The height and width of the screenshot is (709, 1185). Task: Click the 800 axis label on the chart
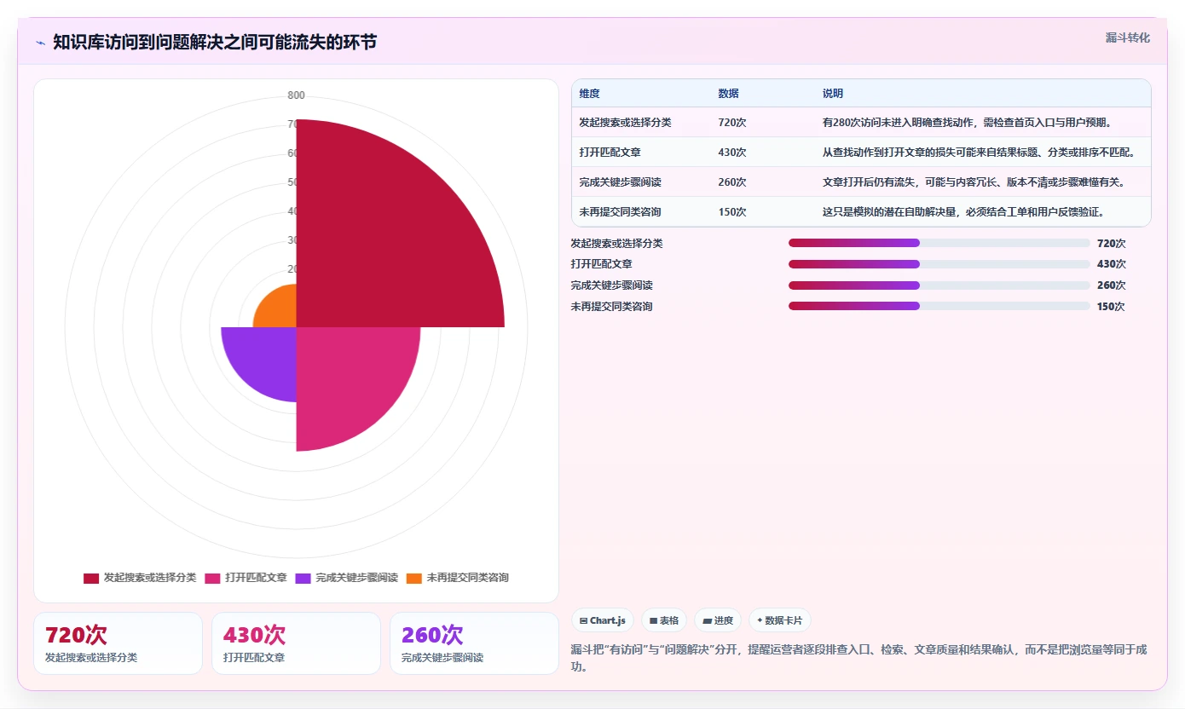[x=296, y=95]
